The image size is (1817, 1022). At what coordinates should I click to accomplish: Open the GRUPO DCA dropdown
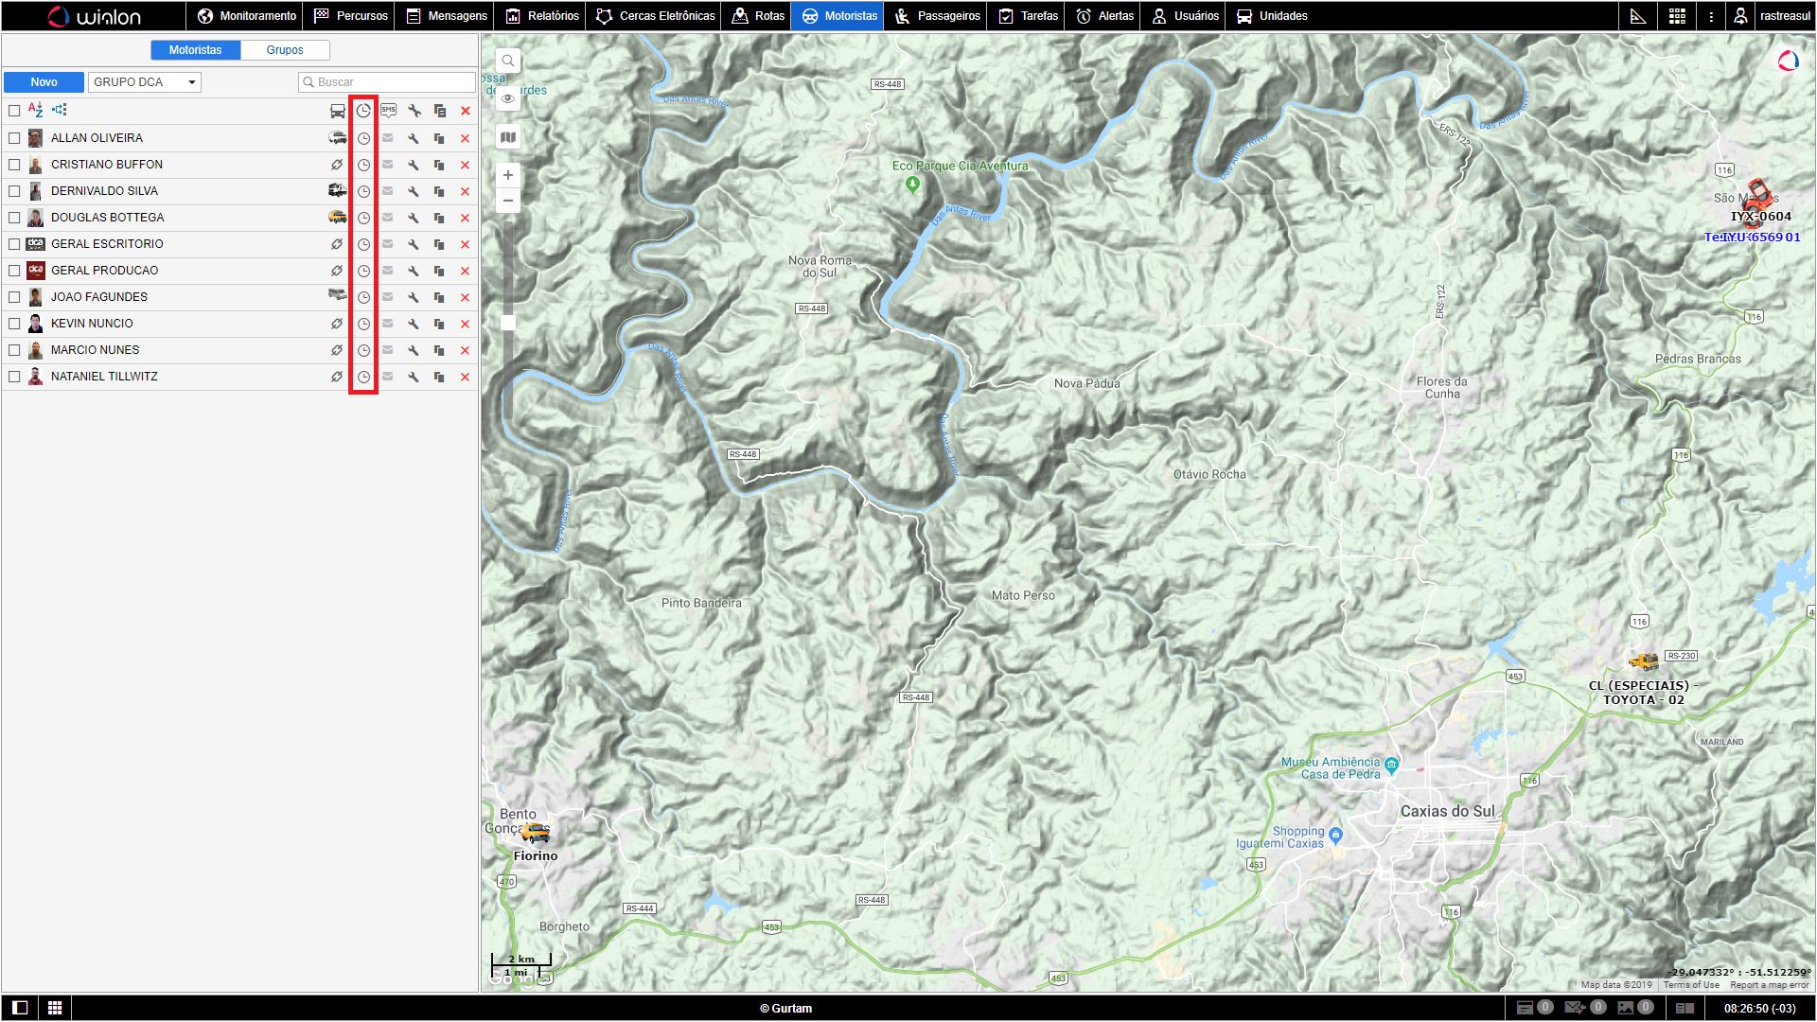[x=145, y=82]
